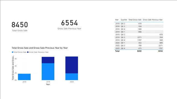The image size is (177, 99).
Task: Select previous year 554 in 2019 Qtr 3 row
Action: (161, 37)
